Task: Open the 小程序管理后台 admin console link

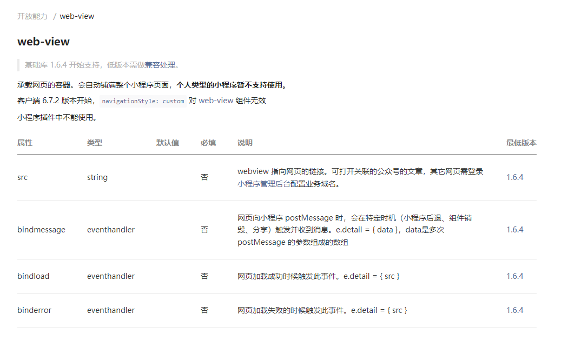Action: (259, 184)
